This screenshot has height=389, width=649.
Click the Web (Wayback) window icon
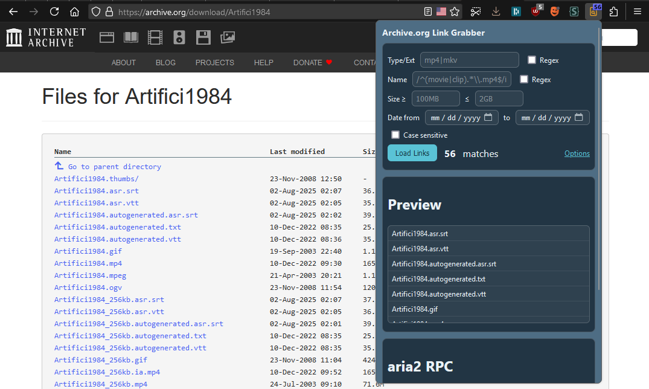pos(107,37)
